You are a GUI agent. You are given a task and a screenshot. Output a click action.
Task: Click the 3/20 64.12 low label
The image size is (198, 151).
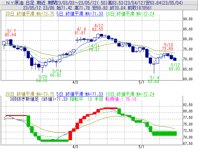42,79
